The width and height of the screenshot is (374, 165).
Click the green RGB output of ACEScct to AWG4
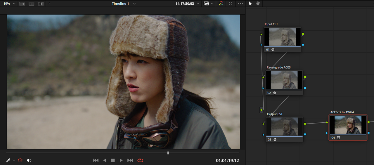point(369,122)
